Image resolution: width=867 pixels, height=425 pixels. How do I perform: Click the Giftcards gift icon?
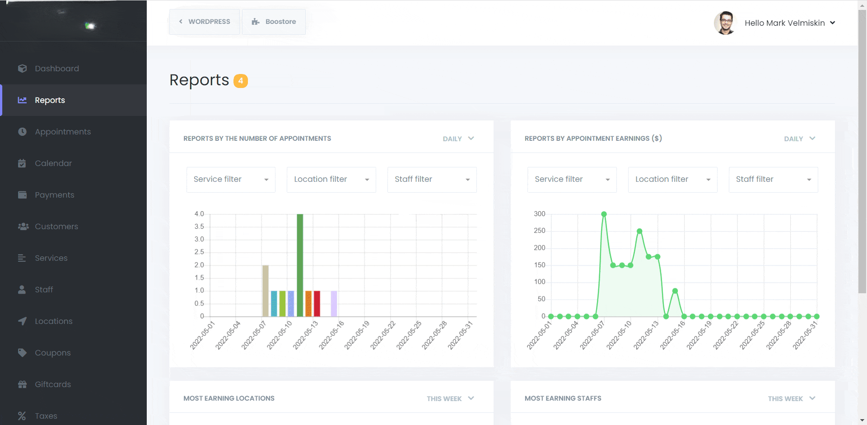(x=22, y=384)
